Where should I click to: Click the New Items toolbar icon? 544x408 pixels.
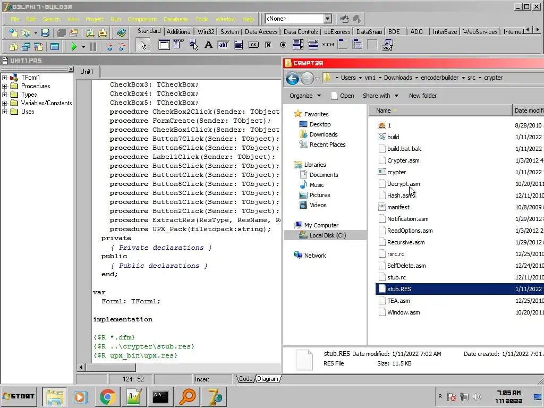(13, 33)
